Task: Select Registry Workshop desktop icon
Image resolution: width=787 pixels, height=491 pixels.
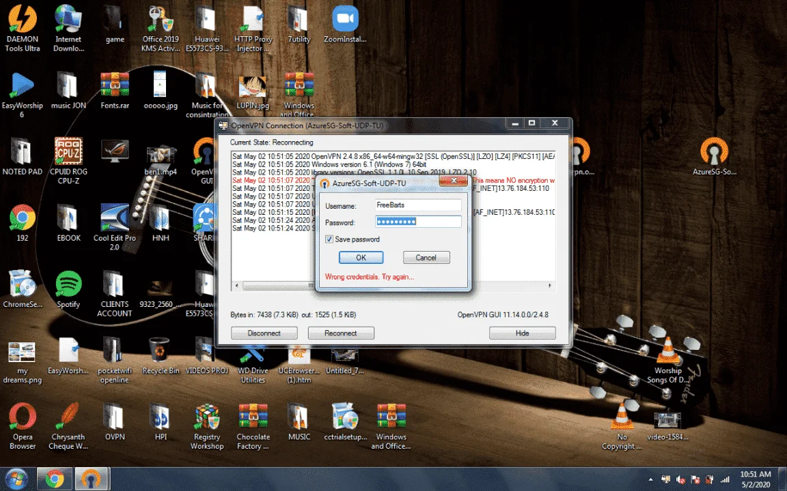Action: click(x=207, y=426)
